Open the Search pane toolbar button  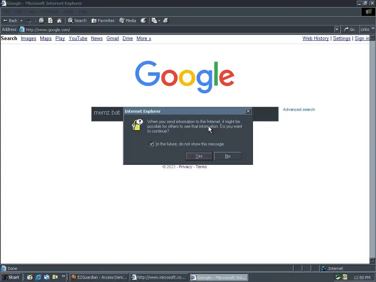click(x=77, y=21)
